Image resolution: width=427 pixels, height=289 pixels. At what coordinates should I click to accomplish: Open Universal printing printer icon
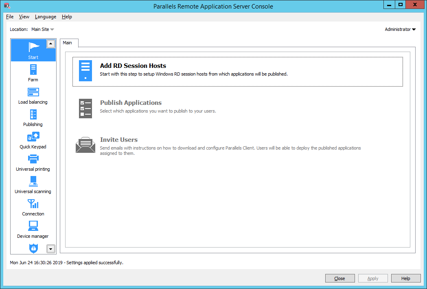coord(33,159)
